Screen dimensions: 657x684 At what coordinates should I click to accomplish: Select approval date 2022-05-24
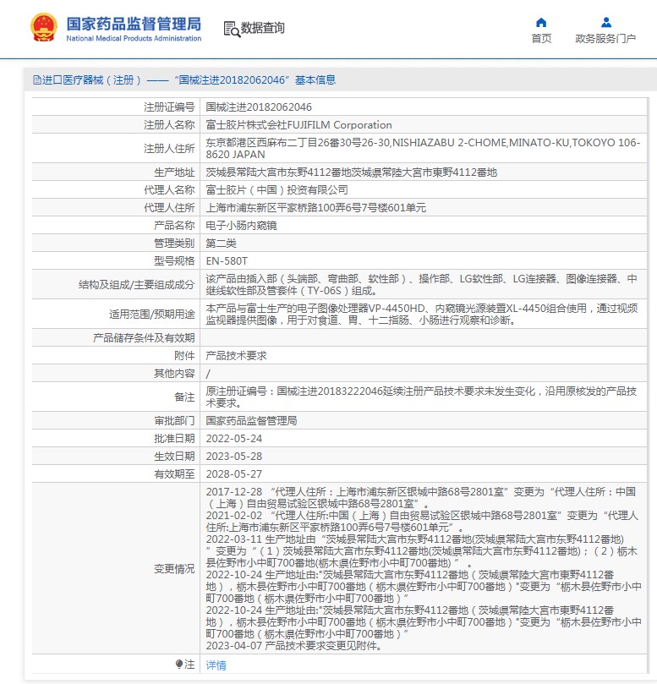[234, 439]
